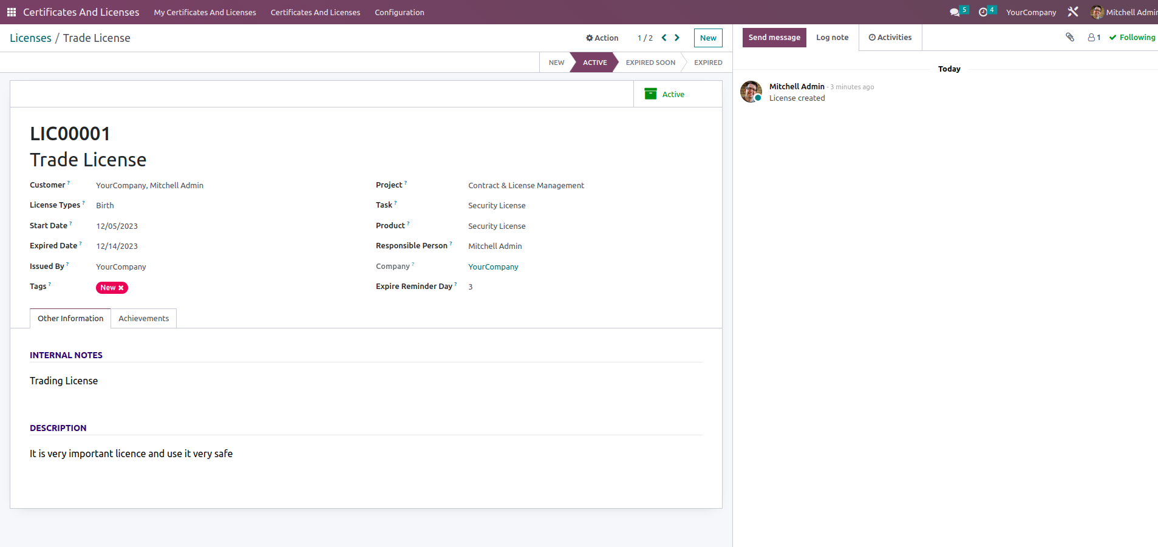Toggle Following status
Screen dimensions: 1158x547
[x=1132, y=37]
